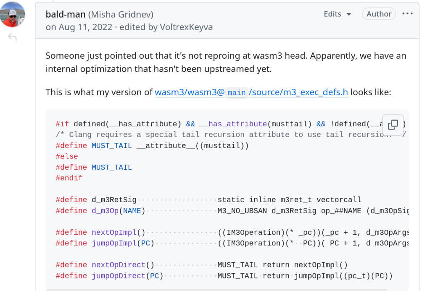Open the three-dot comment options menu
Screen dimensions: 422x291
[407, 14]
